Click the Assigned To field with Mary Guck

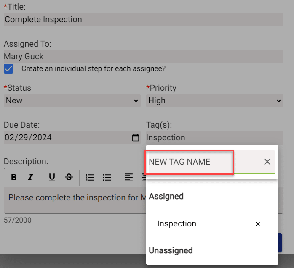pyautogui.click(x=144, y=56)
